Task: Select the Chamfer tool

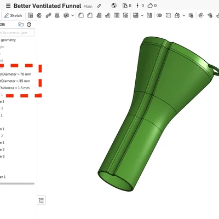Action: click(x=90, y=15)
